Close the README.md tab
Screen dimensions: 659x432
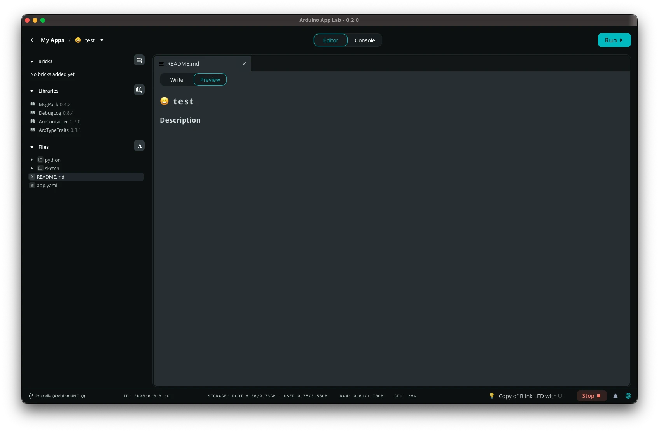click(244, 64)
